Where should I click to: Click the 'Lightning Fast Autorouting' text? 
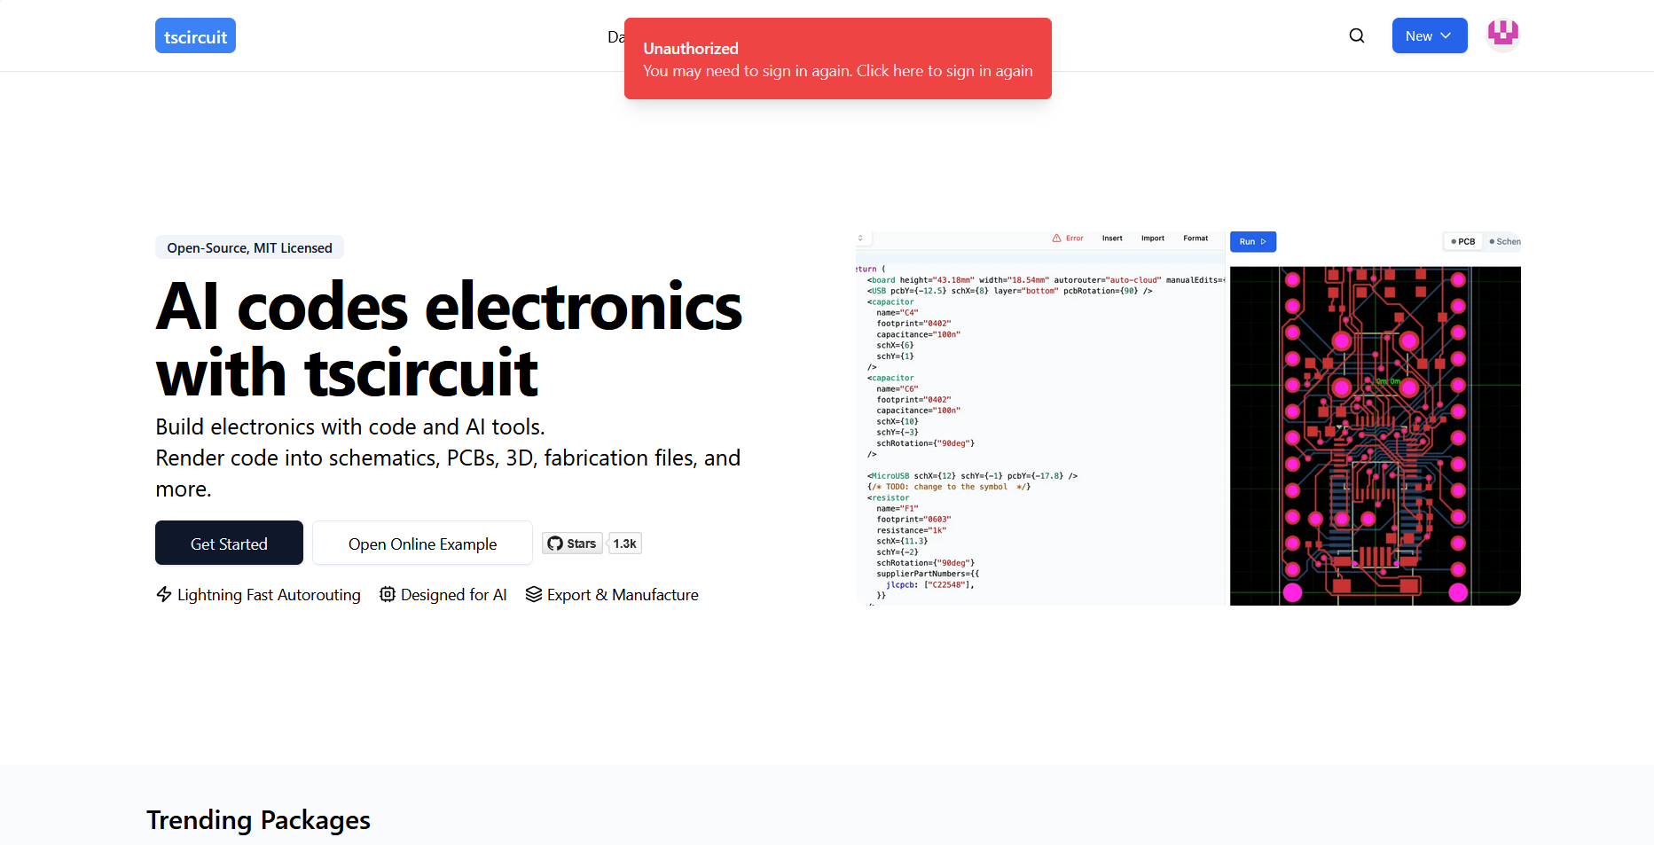click(x=269, y=594)
